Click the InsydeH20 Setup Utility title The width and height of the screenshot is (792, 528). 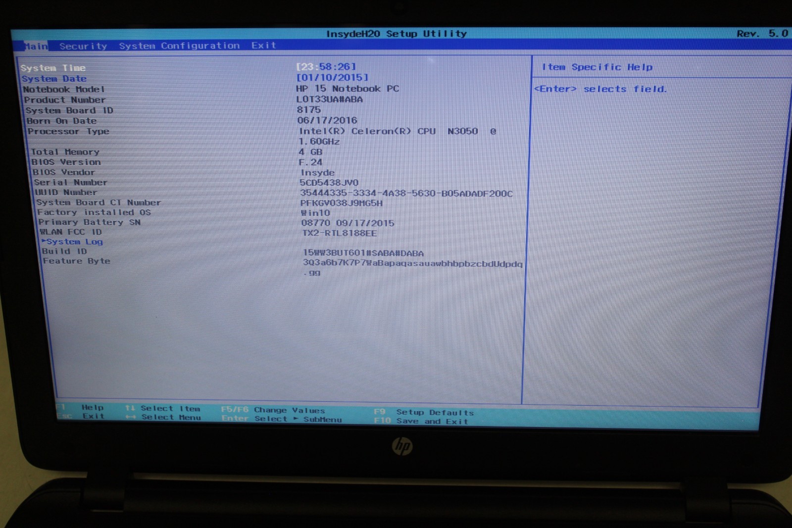(396, 34)
